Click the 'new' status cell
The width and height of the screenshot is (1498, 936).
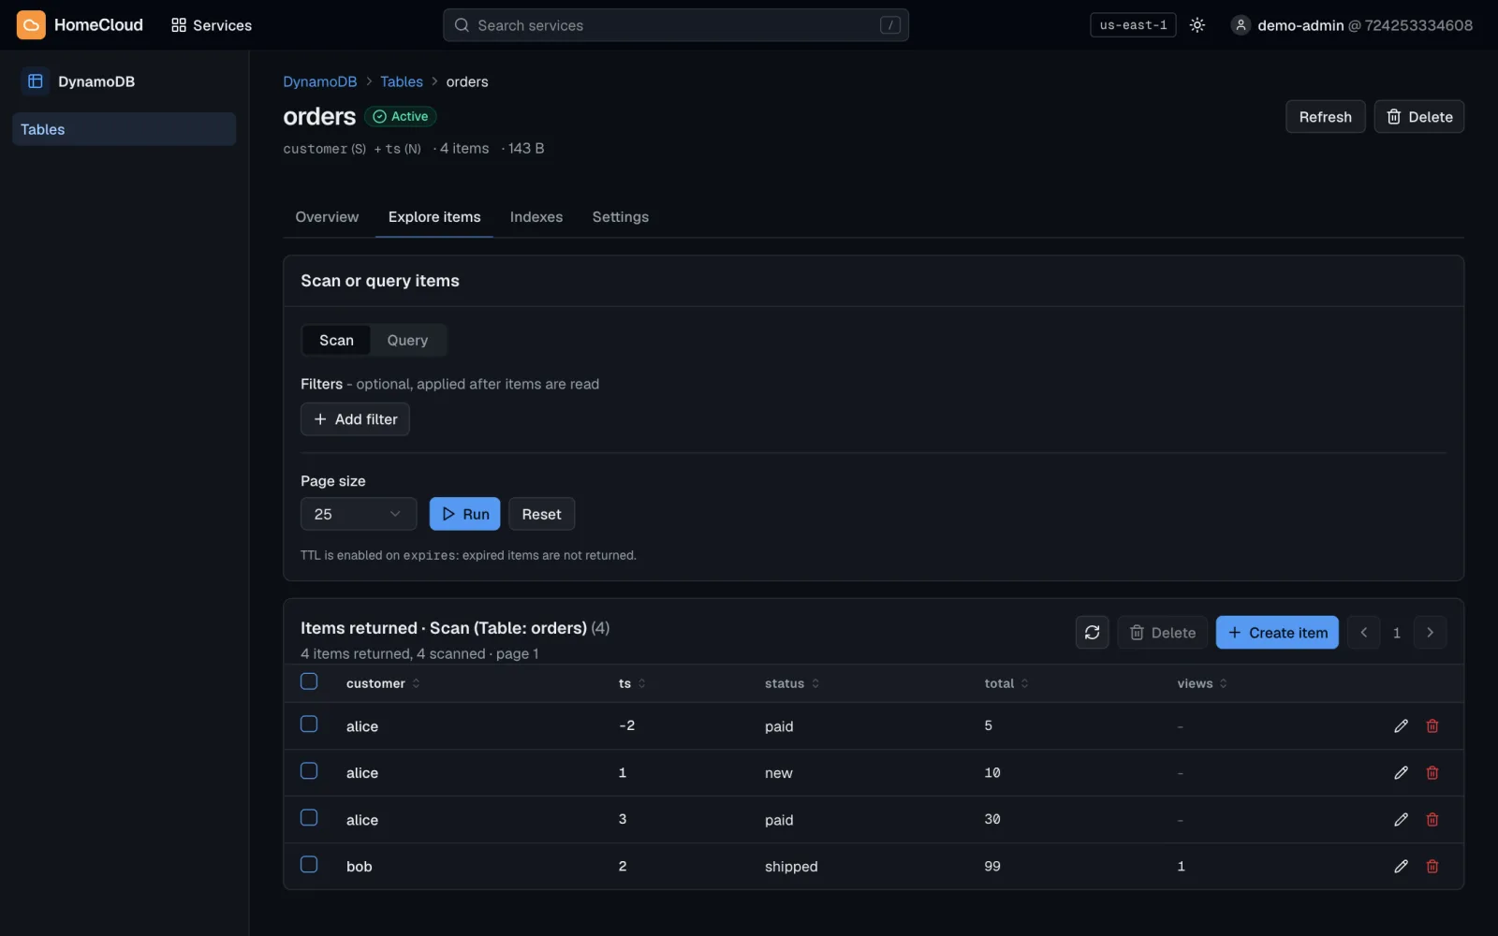(x=778, y=773)
